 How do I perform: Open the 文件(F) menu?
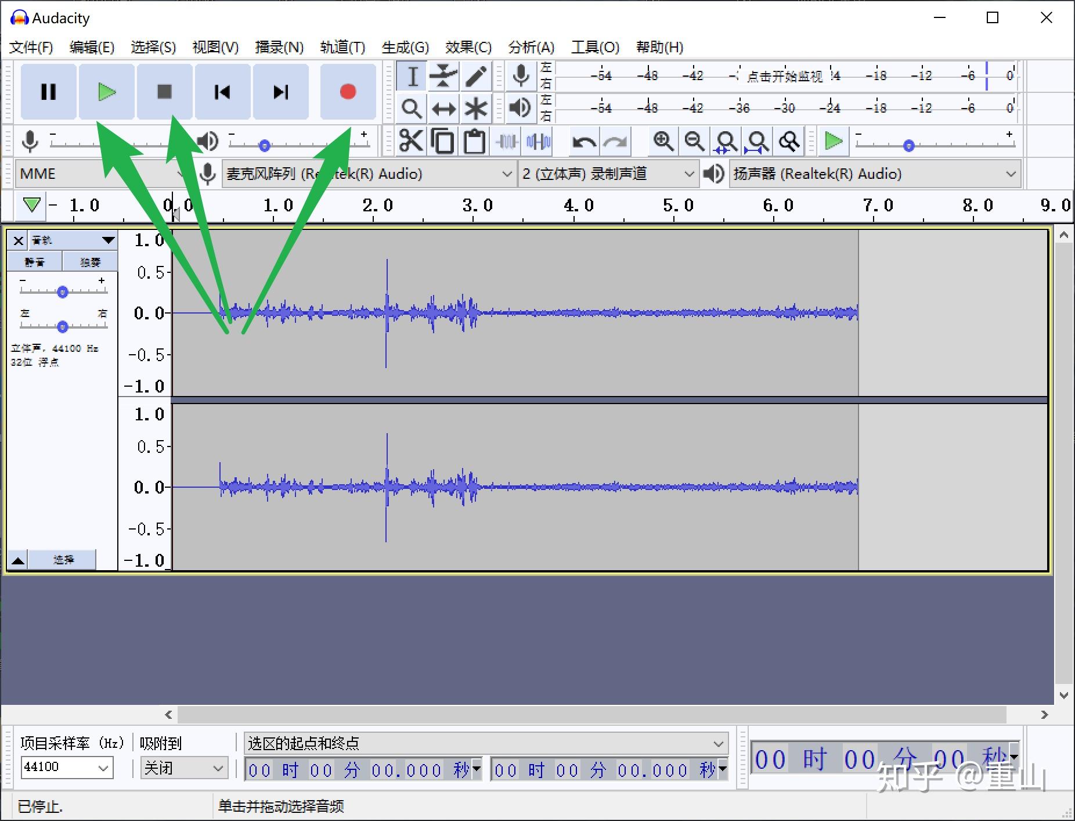point(31,47)
